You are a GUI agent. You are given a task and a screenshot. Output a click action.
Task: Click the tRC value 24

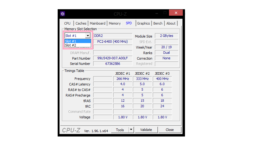pyautogui.click(x=162, y=106)
